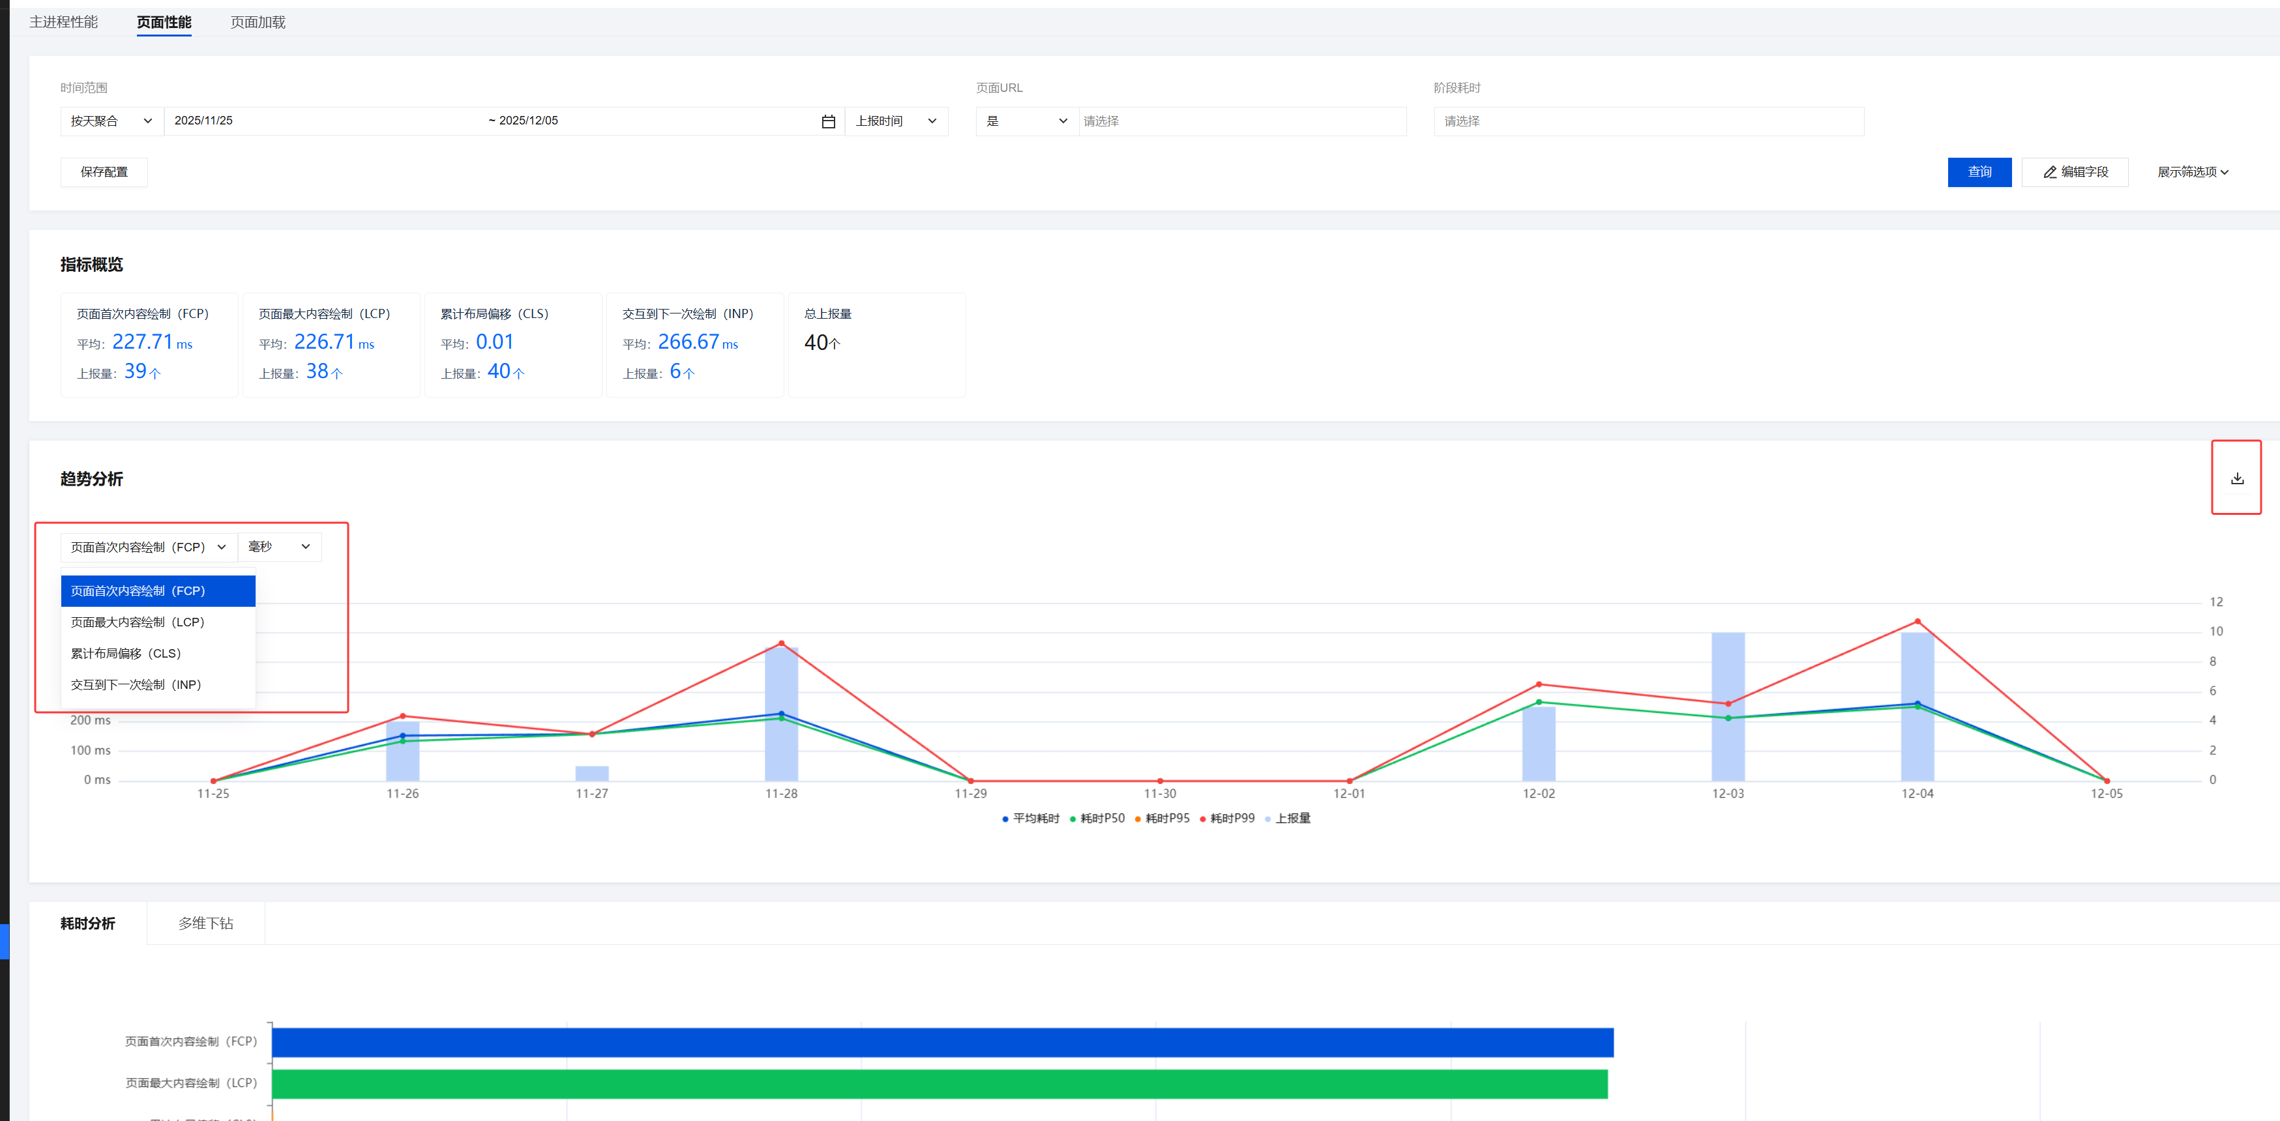Open the 上报时间 dropdown
2280x1121 pixels.
click(896, 121)
